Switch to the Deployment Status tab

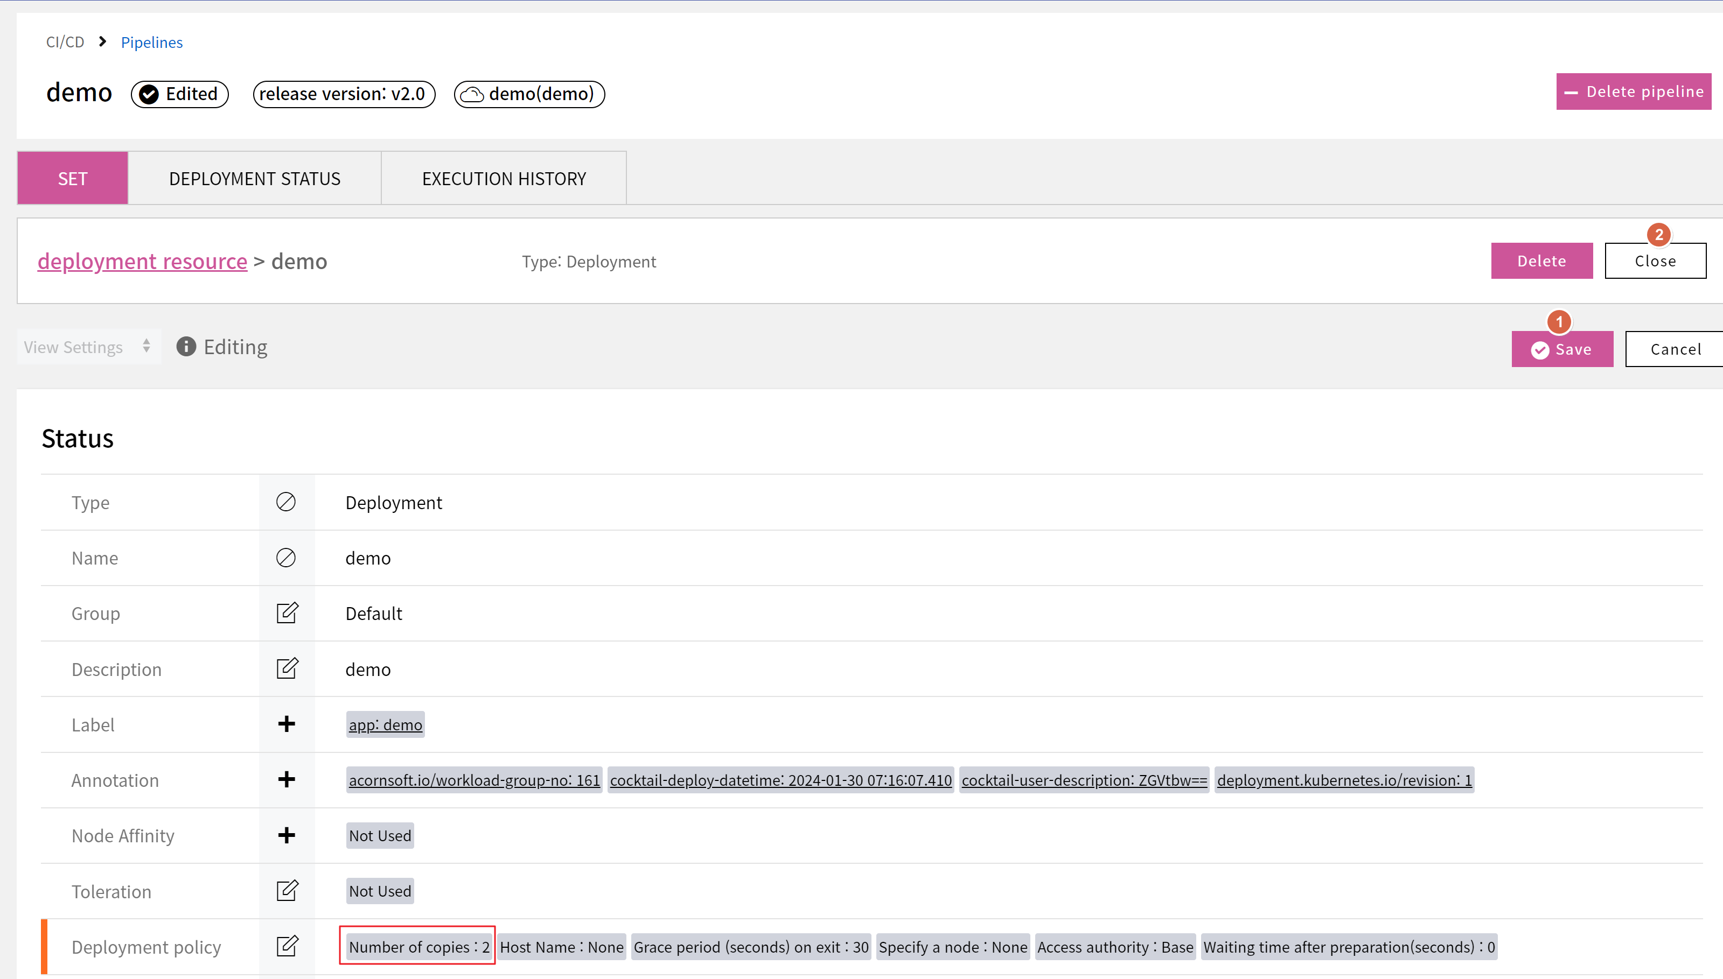(254, 179)
